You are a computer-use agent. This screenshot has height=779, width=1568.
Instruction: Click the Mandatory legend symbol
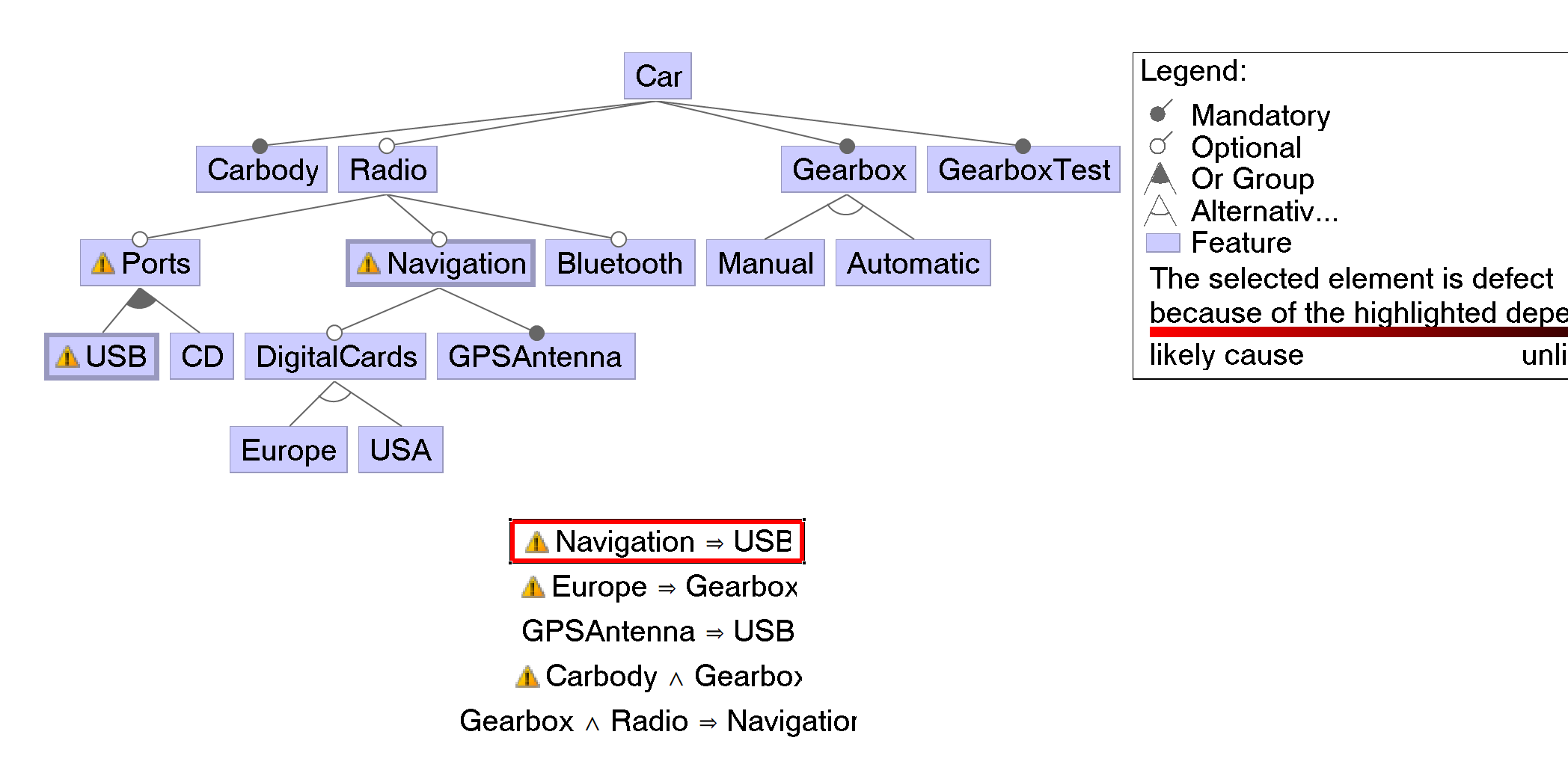pyautogui.click(x=1160, y=111)
